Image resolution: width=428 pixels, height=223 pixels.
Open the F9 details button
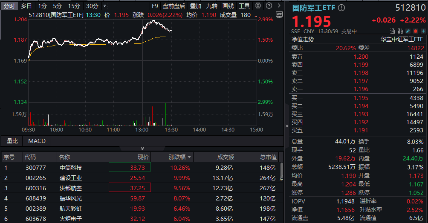(155, 6)
